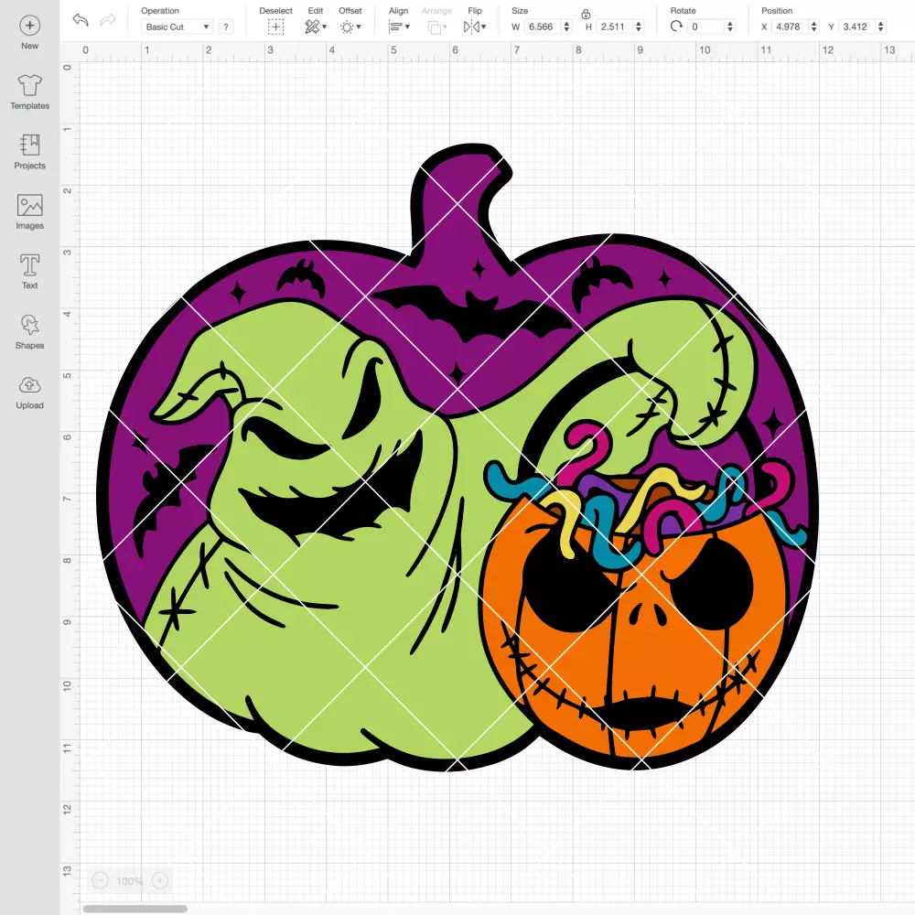915x915 pixels.
Task: Expand the Align dropdown arrow
Action: (407, 27)
